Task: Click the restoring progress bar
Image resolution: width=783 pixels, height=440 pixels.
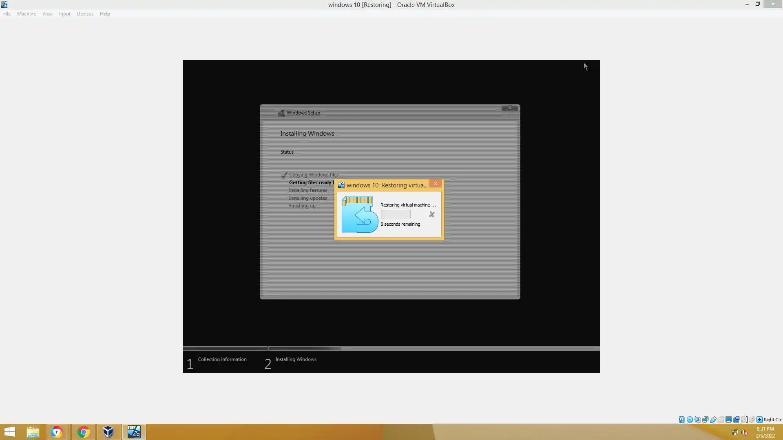Action: (x=396, y=214)
